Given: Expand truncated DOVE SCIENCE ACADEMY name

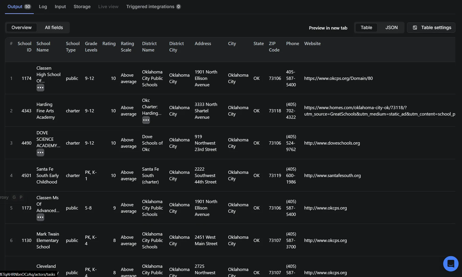Looking at the screenshot, I should coord(40,152).
